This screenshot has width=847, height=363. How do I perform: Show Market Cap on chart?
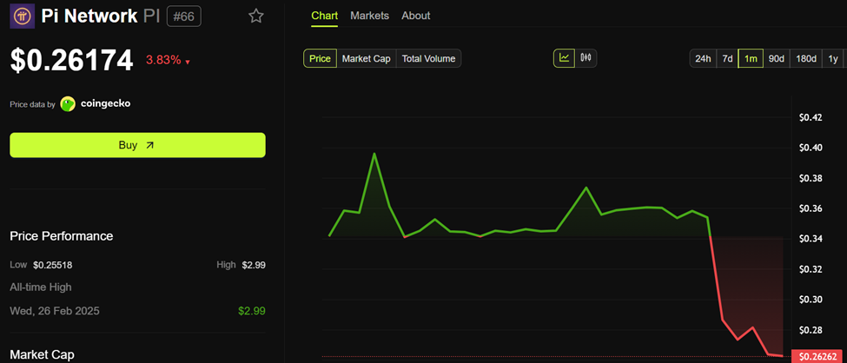(x=367, y=58)
